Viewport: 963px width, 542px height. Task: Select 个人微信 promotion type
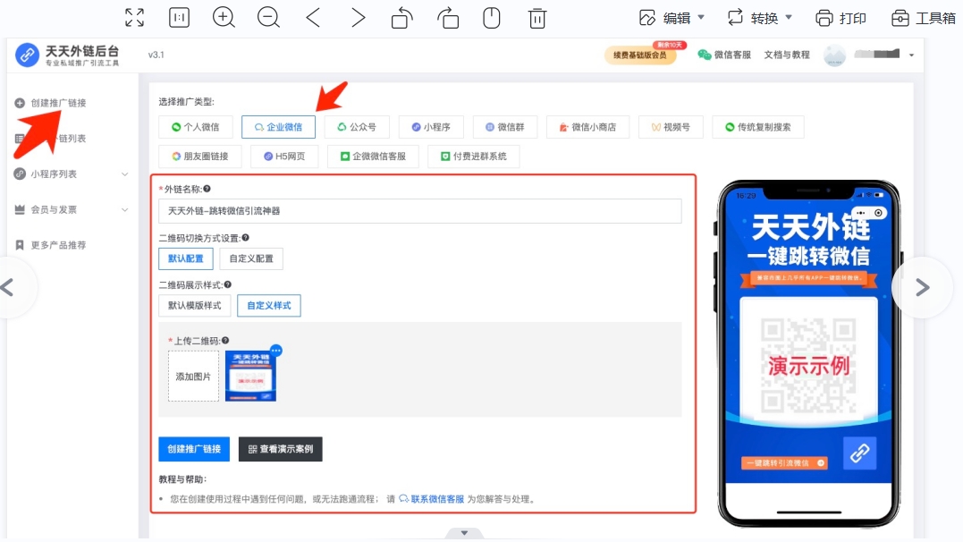click(x=195, y=127)
